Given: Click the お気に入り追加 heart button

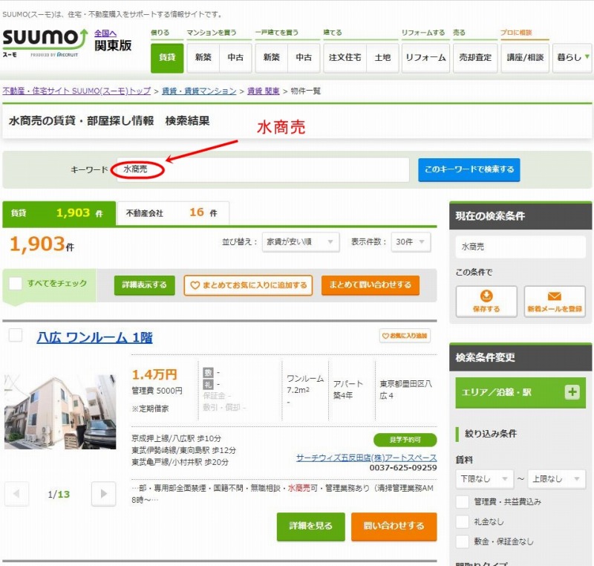Looking at the screenshot, I should [405, 336].
